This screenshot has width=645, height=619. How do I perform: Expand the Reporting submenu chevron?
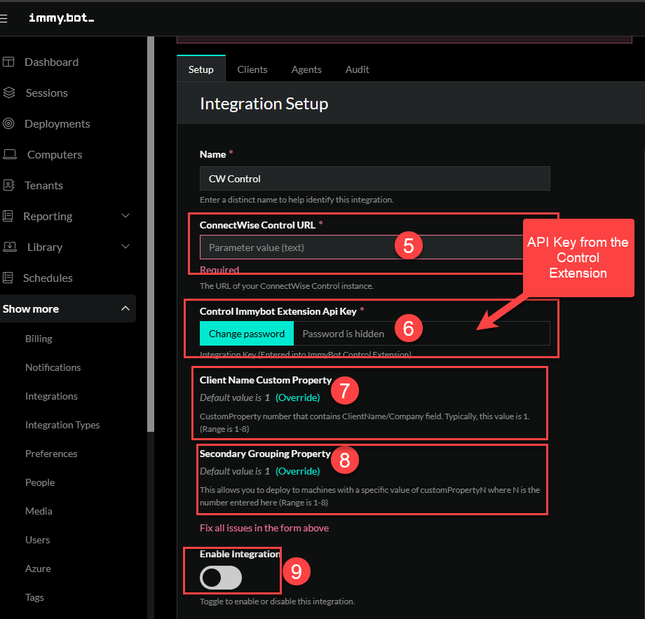[x=125, y=216]
